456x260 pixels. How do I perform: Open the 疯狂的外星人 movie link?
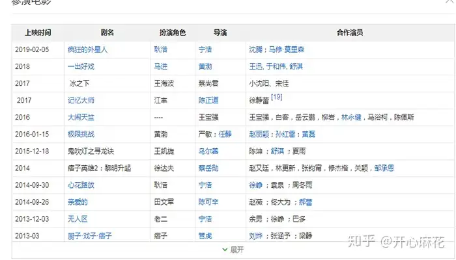tap(87, 49)
